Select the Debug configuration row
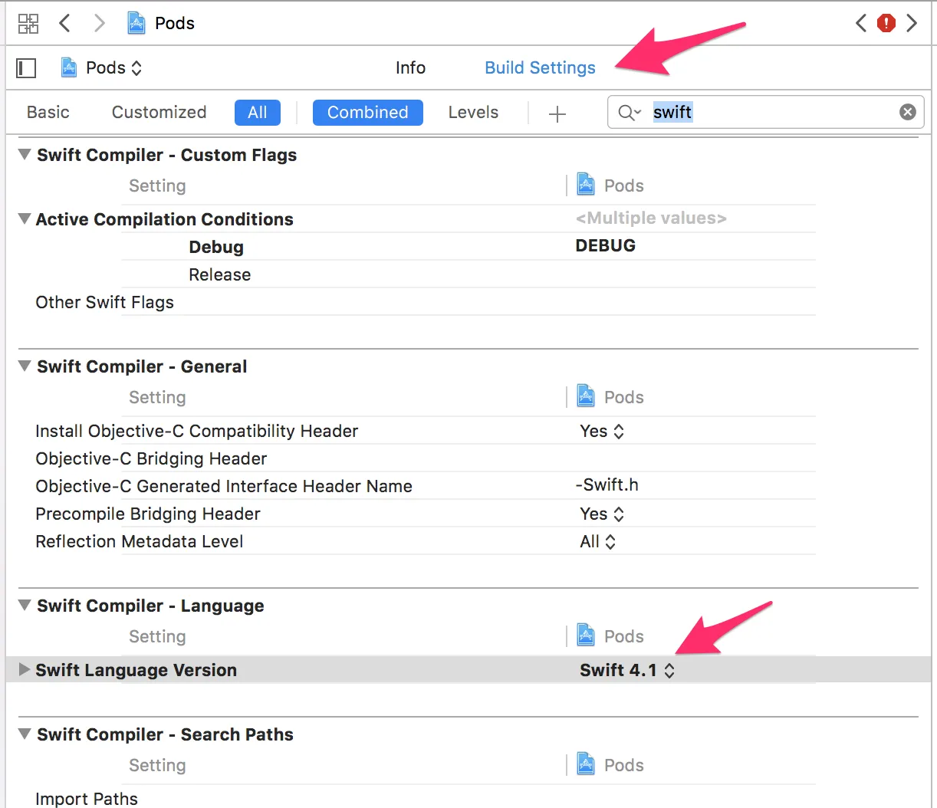Screen dimensions: 937x808 click(x=216, y=247)
